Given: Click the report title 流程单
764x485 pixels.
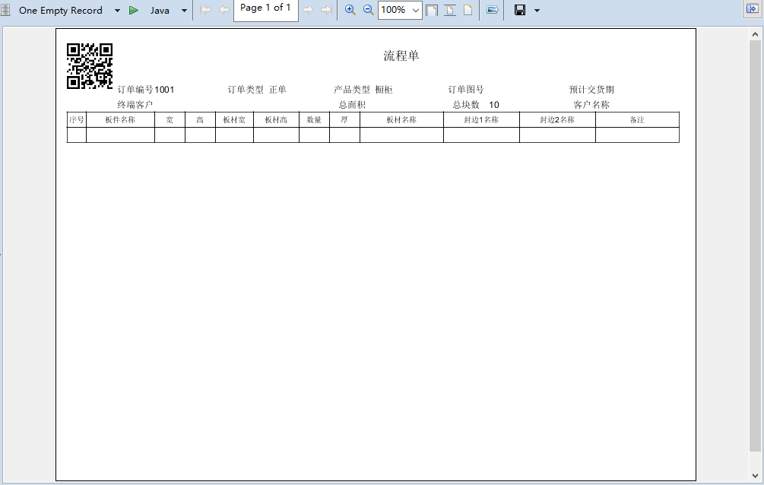Looking at the screenshot, I should click(401, 55).
